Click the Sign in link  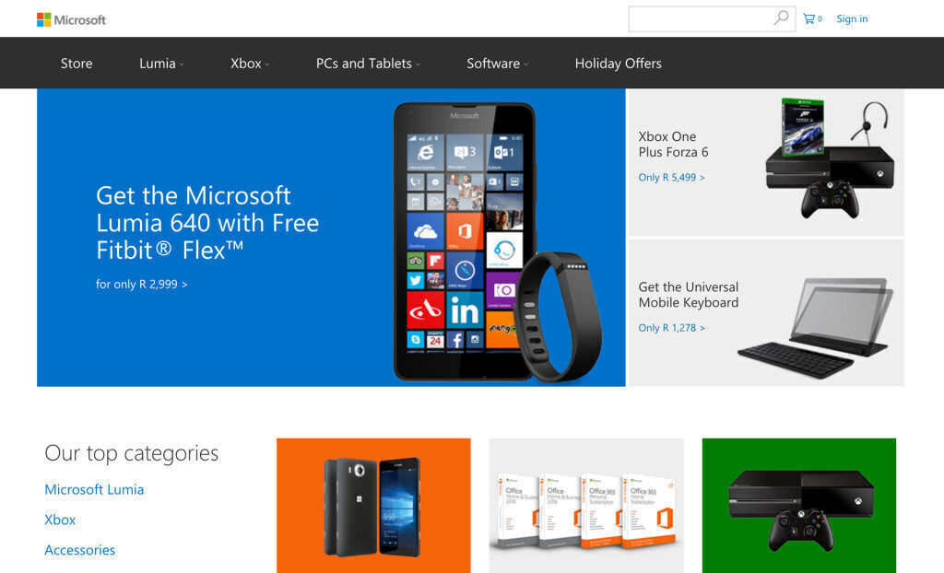(x=852, y=18)
